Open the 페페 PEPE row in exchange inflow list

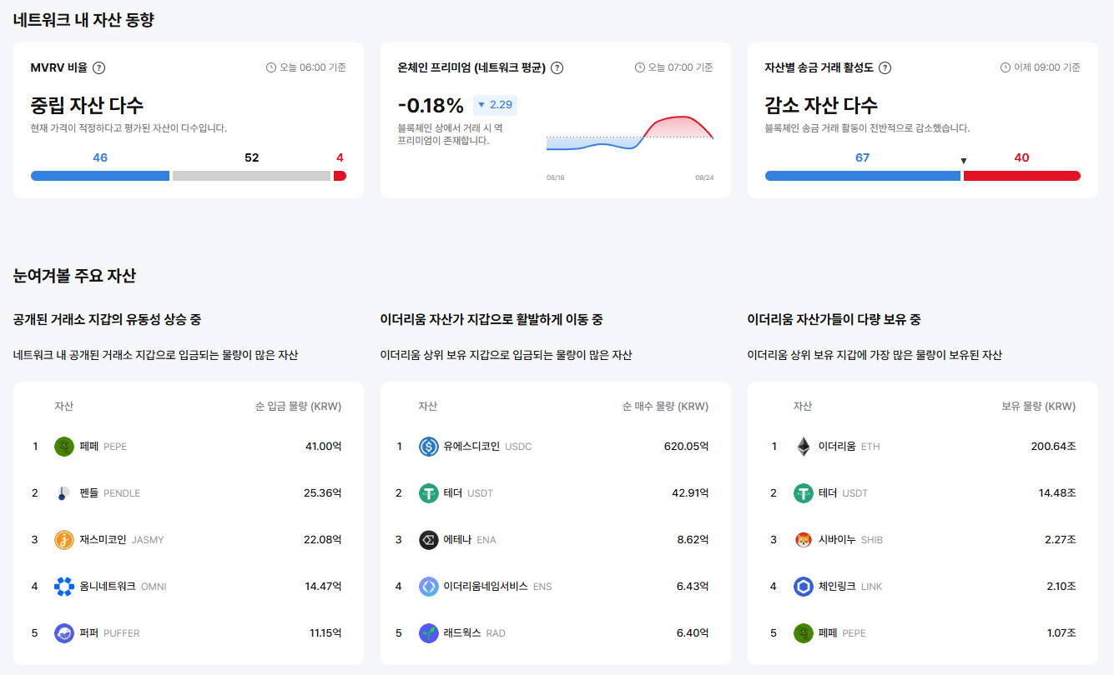point(189,447)
